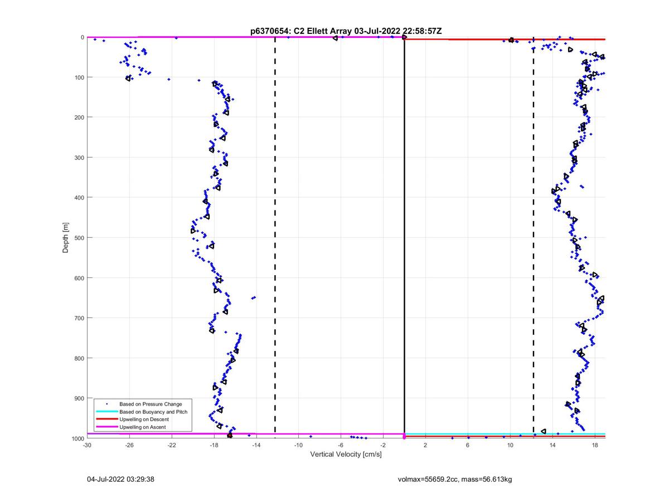Click x-axis tick label 6
This screenshot has height=493, width=669.
pyautogui.click(x=468, y=445)
